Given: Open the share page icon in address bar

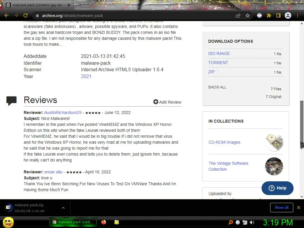Looking at the screenshot, I should 238,15.
